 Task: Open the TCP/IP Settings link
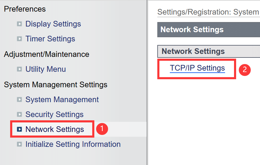point(197,68)
